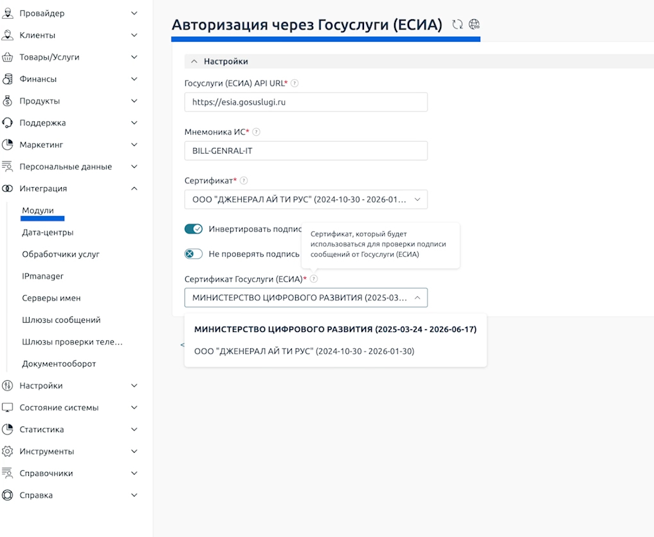Open Шлюзы сообщений submenu item
This screenshot has height=537, width=654.
click(61, 320)
